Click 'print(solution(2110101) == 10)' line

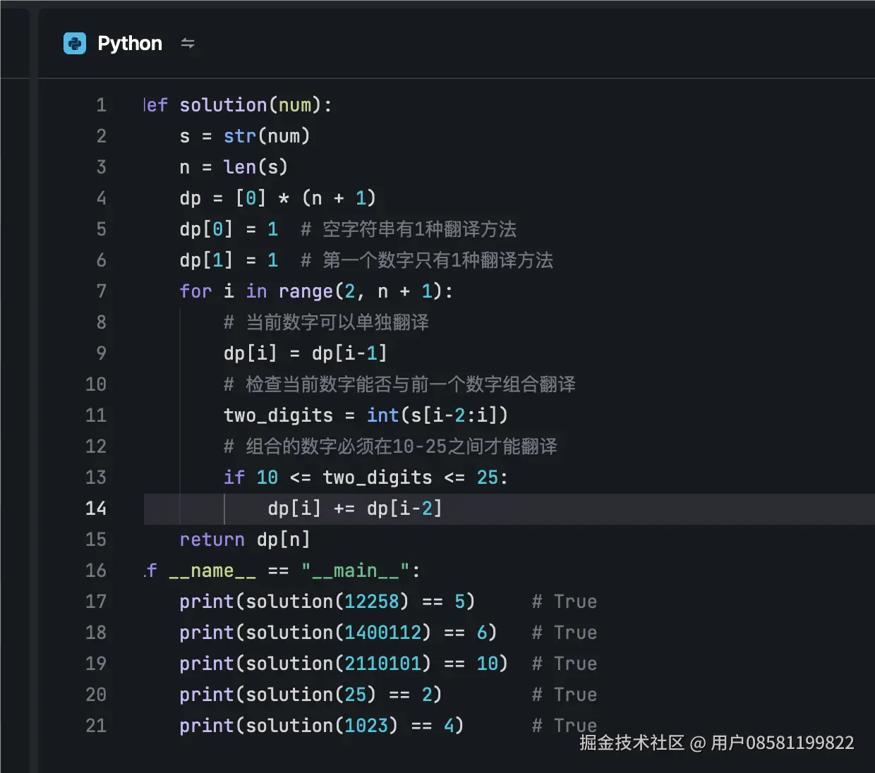pos(344,664)
